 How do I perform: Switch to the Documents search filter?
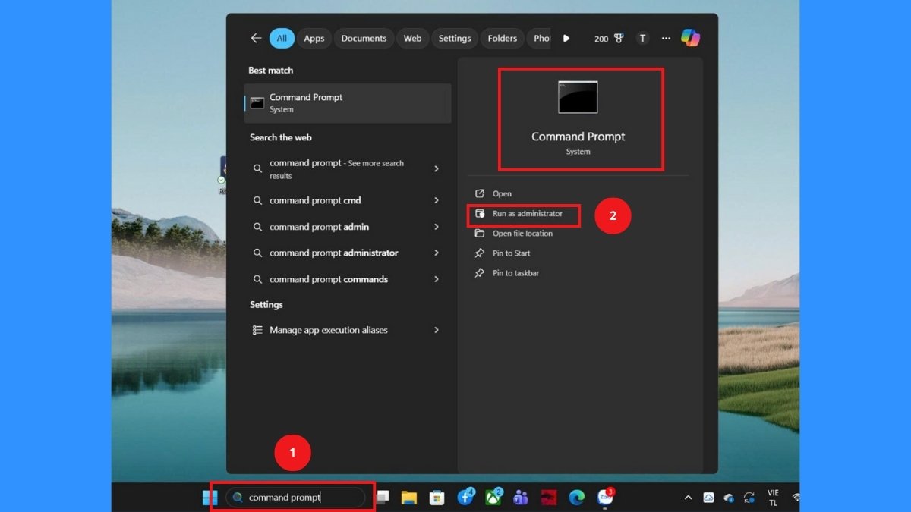[364, 38]
